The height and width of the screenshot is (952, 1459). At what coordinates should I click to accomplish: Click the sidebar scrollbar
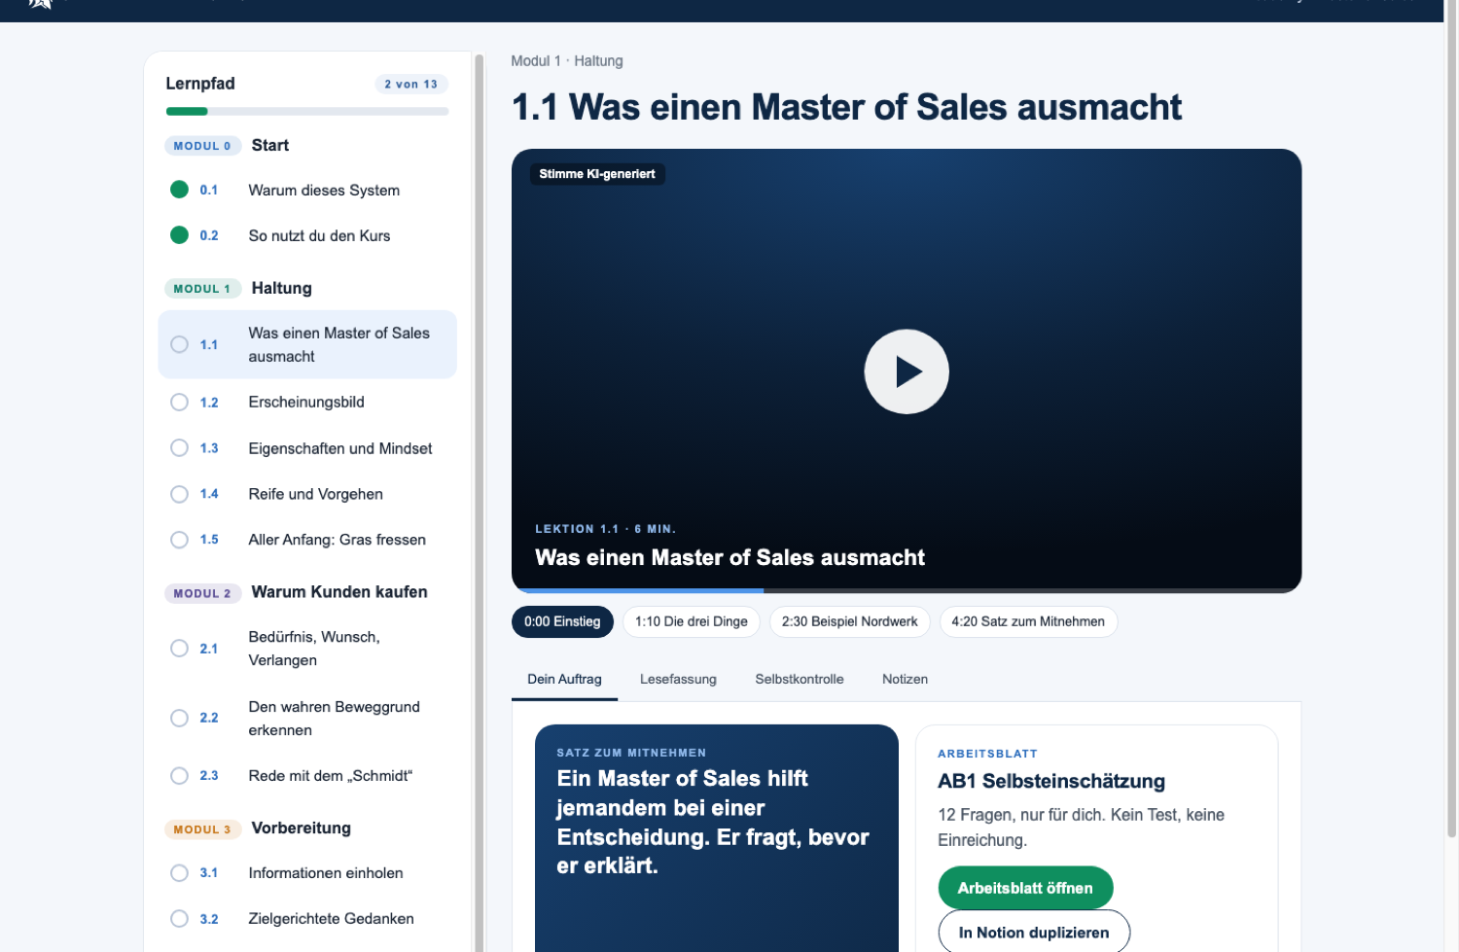point(479,501)
